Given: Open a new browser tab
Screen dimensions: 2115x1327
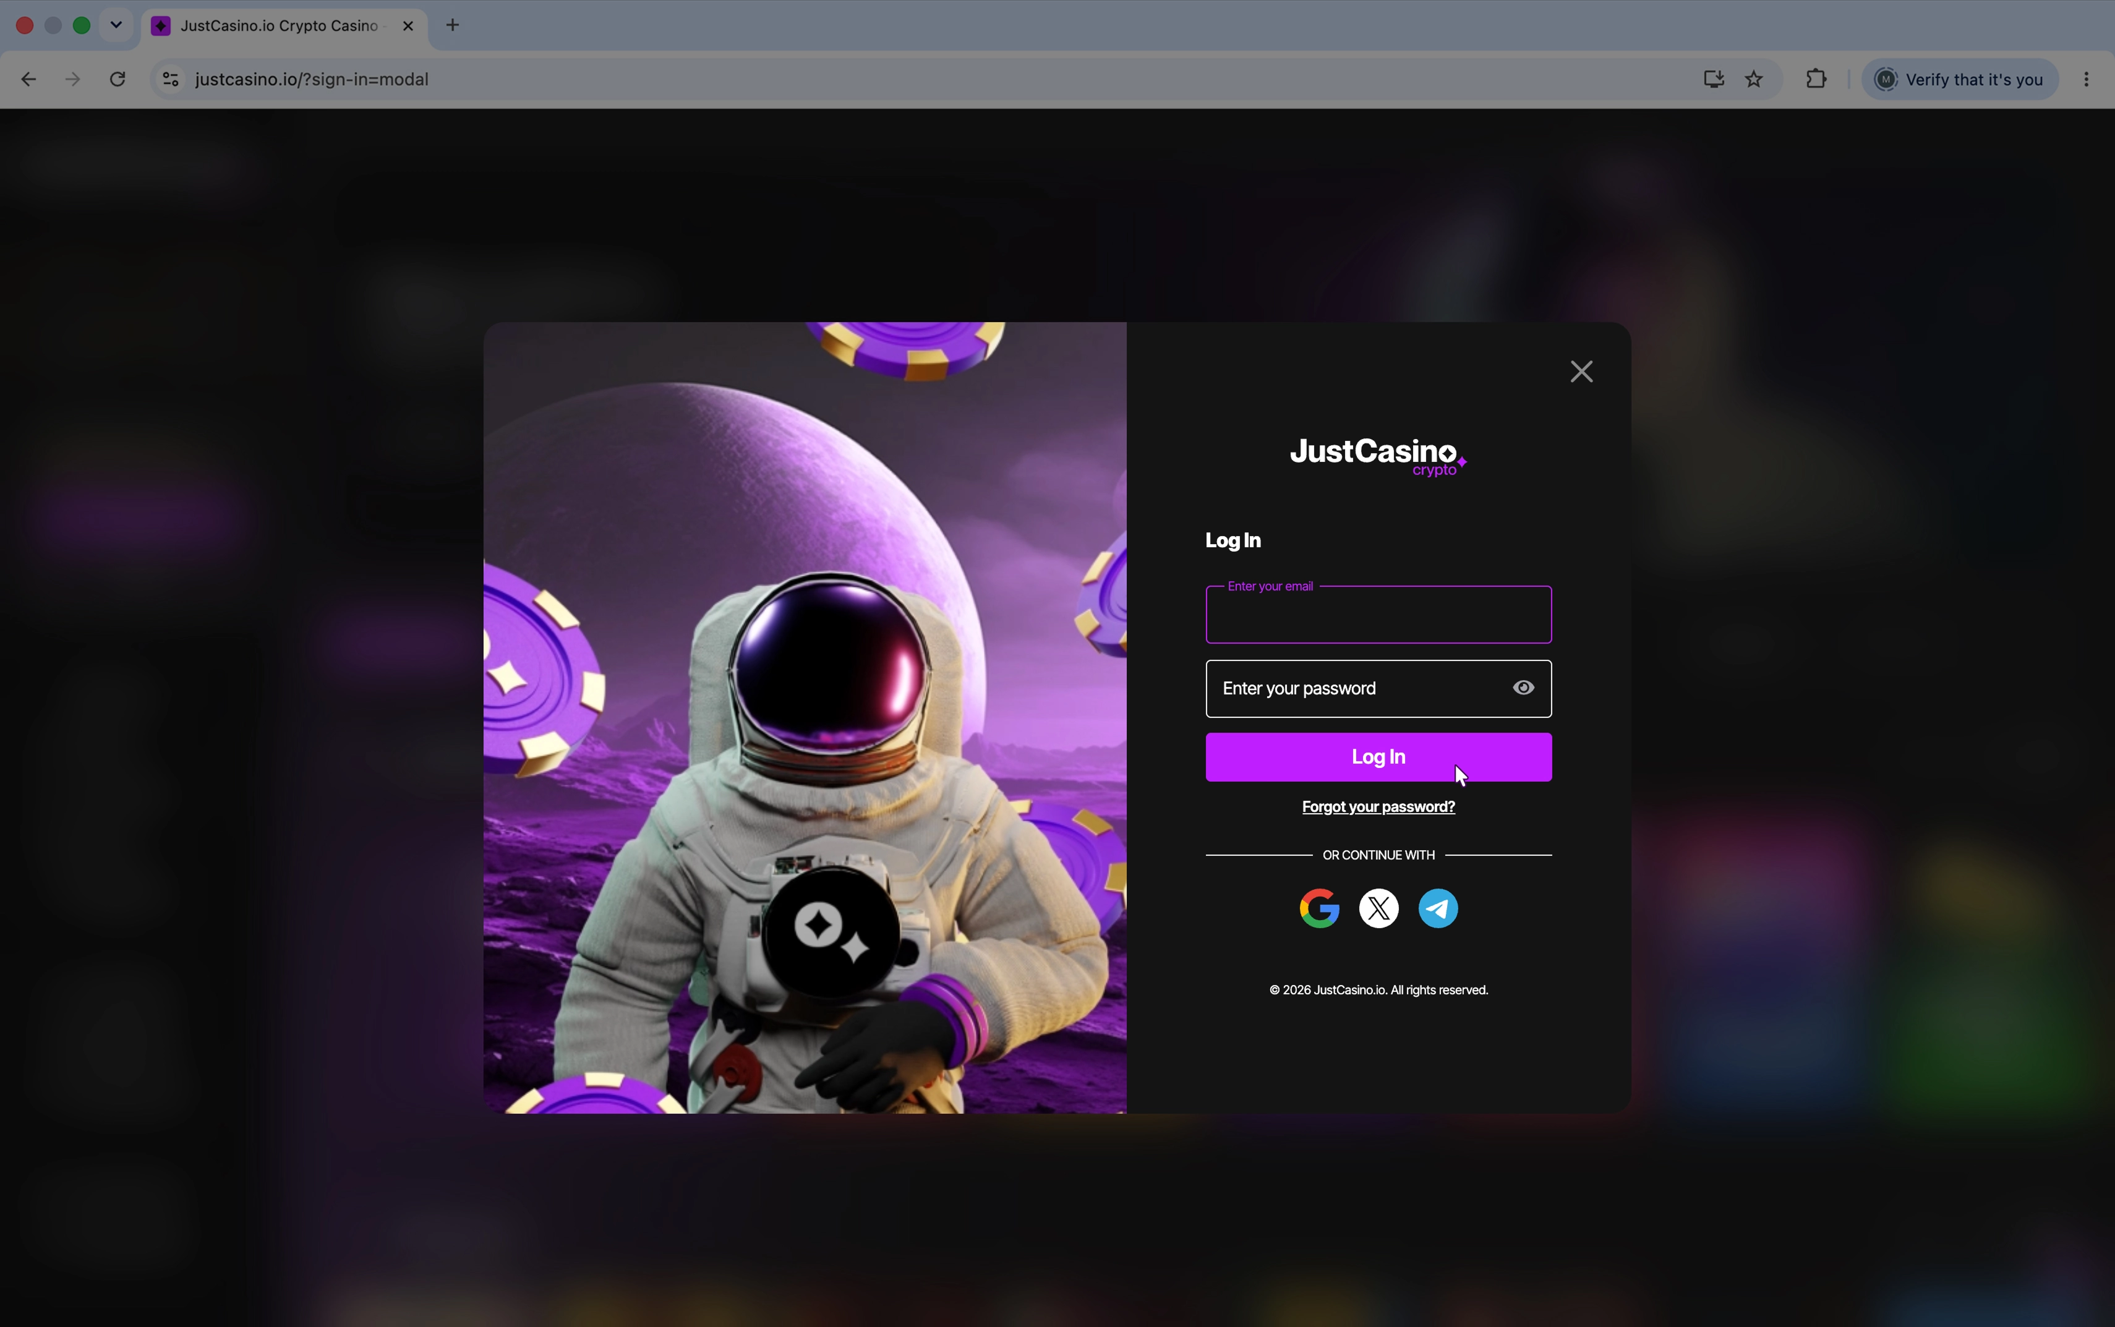Looking at the screenshot, I should [x=453, y=25].
